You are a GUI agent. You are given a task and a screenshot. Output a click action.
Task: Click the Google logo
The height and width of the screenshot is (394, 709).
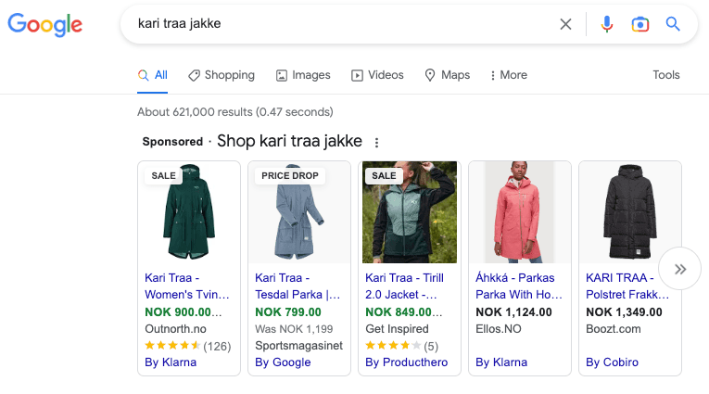(x=44, y=24)
